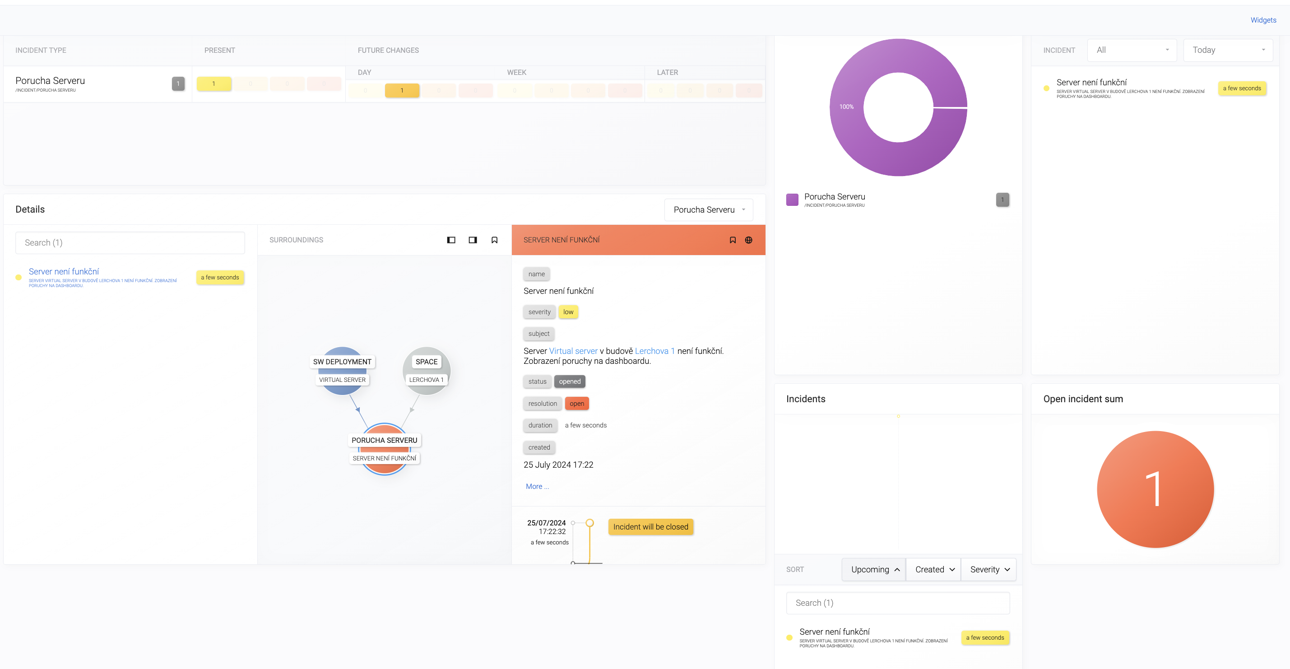Click the Lerchova 1 link in subject
Image resolution: width=1290 pixels, height=669 pixels.
654,351
